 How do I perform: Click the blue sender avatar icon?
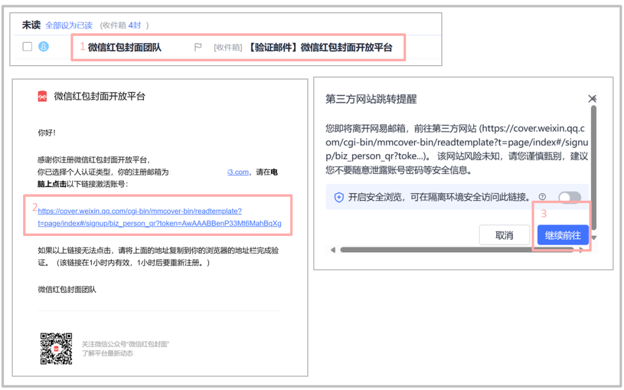click(43, 47)
